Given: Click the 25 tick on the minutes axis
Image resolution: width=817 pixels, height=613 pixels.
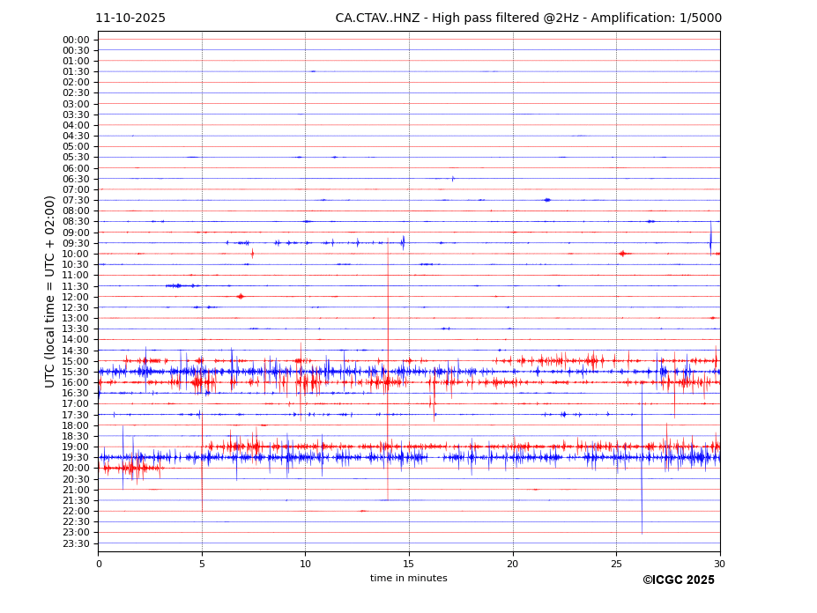Looking at the screenshot, I should tap(616, 564).
